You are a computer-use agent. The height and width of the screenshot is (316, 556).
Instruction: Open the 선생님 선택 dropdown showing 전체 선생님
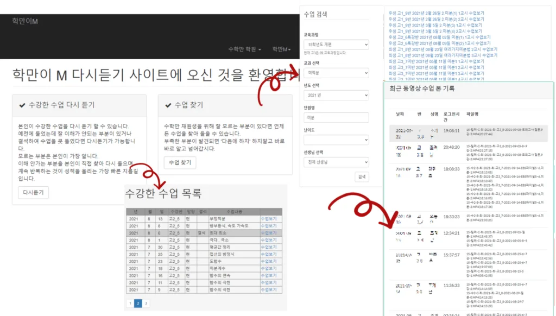tap(336, 162)
